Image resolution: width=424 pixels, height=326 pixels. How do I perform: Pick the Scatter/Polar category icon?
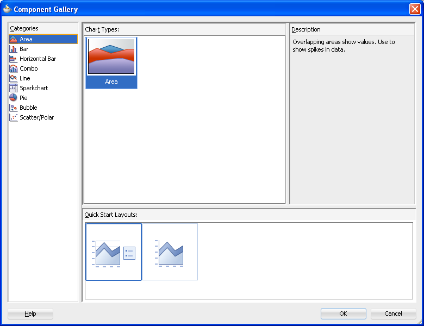pyautogui.click(x=13, y=117)
